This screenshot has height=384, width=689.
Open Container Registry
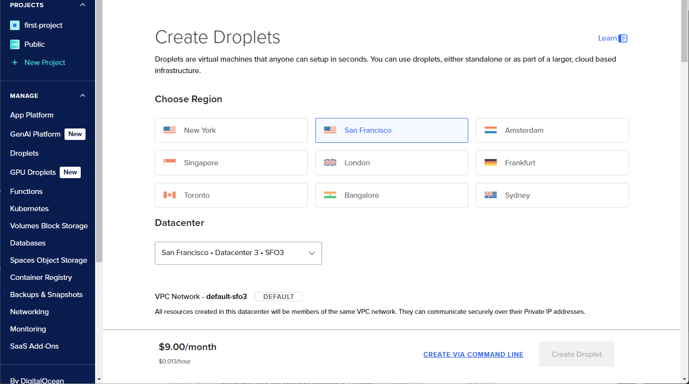coord(41,277)
